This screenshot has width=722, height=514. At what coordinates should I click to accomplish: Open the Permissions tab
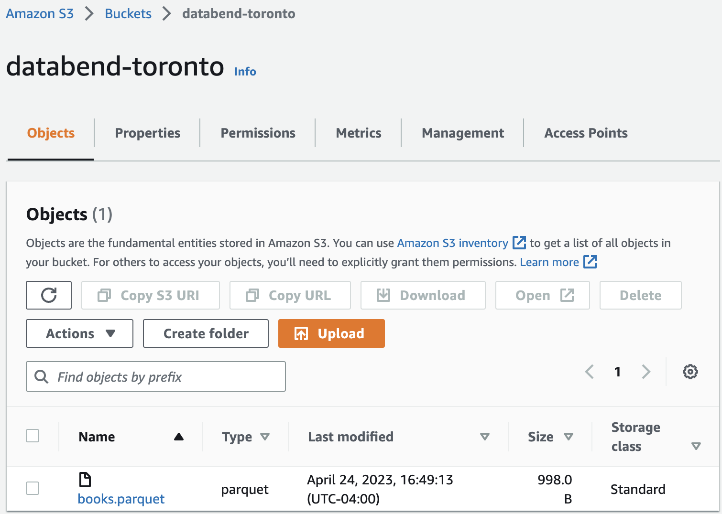point(258,133)
